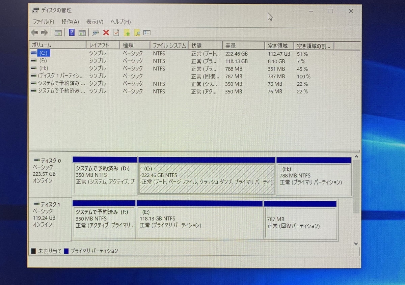Click the rightmost checklist toolbar icon
405x285 pixels.
(146, 32)
